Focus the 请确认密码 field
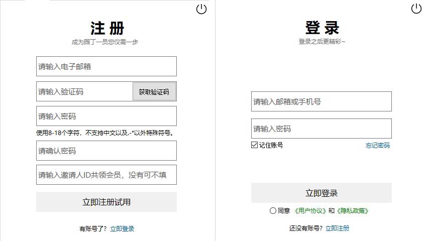Screen dimensions: 427x241 (x=106, y=151)
